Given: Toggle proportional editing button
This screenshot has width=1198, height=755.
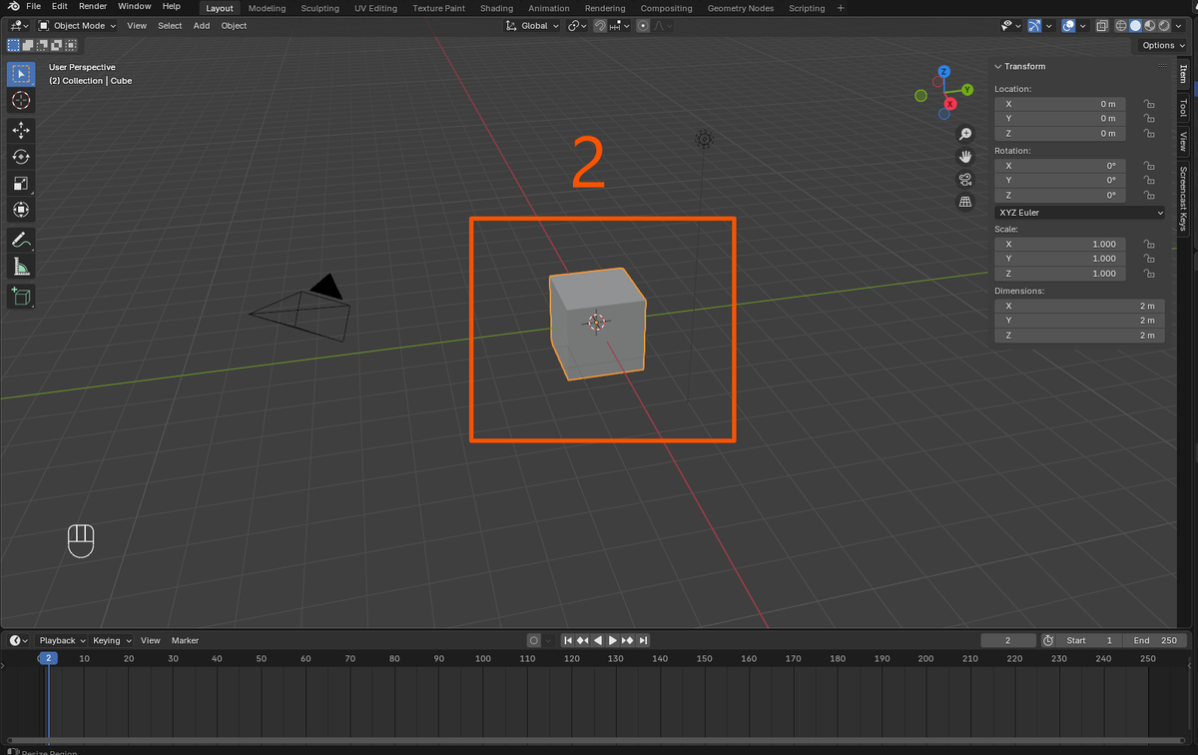Looking at the screenshot, I should coord(644,26).
